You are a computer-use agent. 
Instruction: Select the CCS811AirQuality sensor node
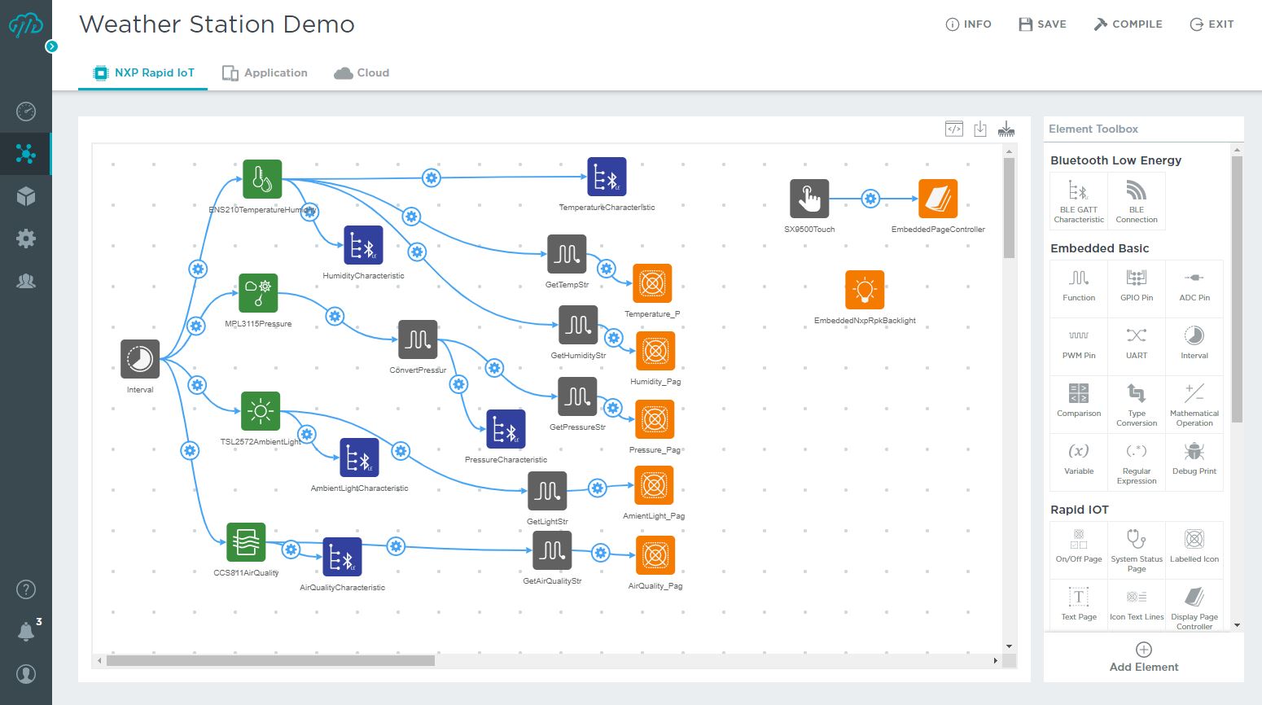click(246, 542)
